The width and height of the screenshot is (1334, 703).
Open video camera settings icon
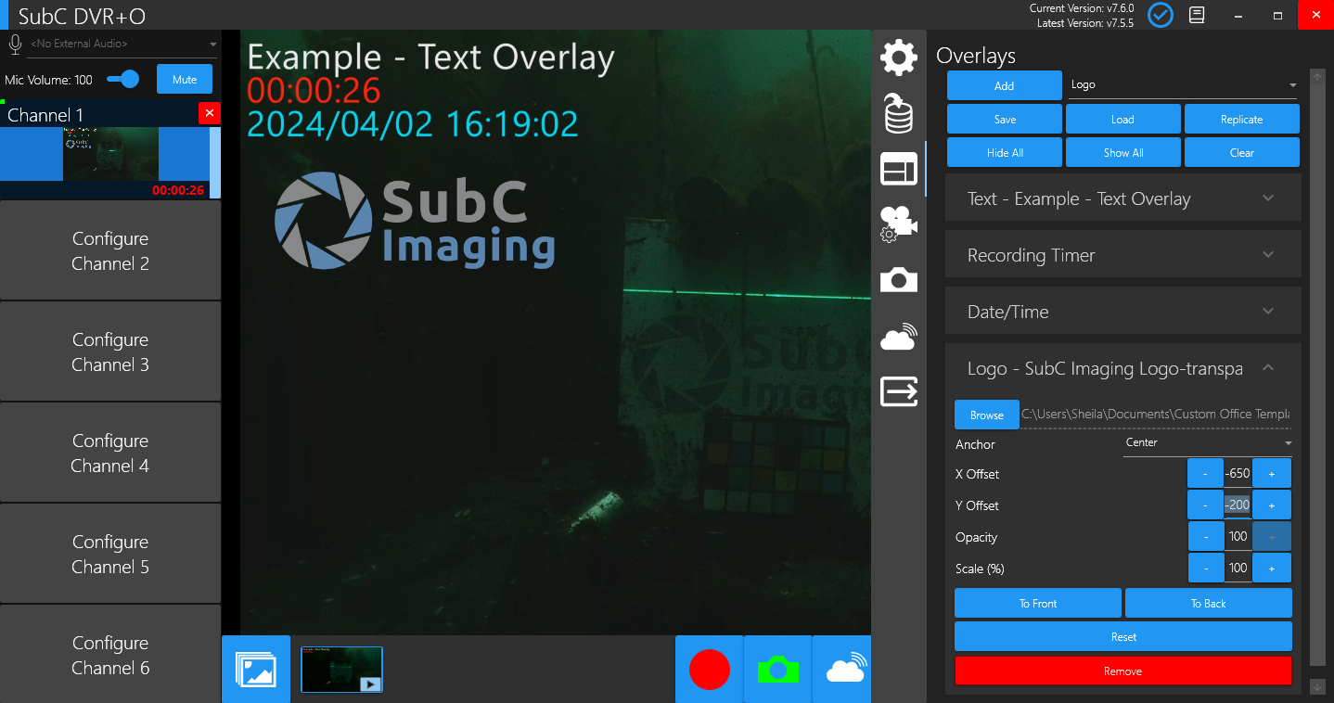tap(898, 224)
